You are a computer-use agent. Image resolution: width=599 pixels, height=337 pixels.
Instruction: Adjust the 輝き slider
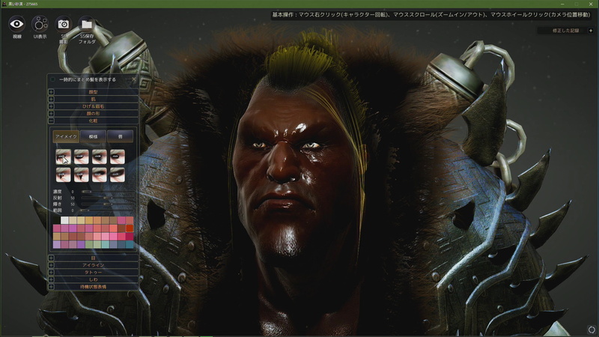107,204
